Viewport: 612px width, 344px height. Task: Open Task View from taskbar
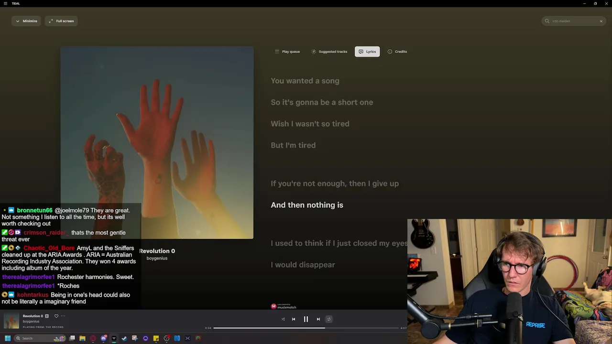(x=72, y=338)
